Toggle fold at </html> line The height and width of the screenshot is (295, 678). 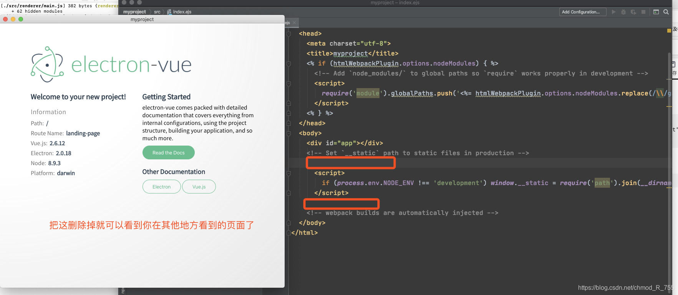tap(288, 233)
